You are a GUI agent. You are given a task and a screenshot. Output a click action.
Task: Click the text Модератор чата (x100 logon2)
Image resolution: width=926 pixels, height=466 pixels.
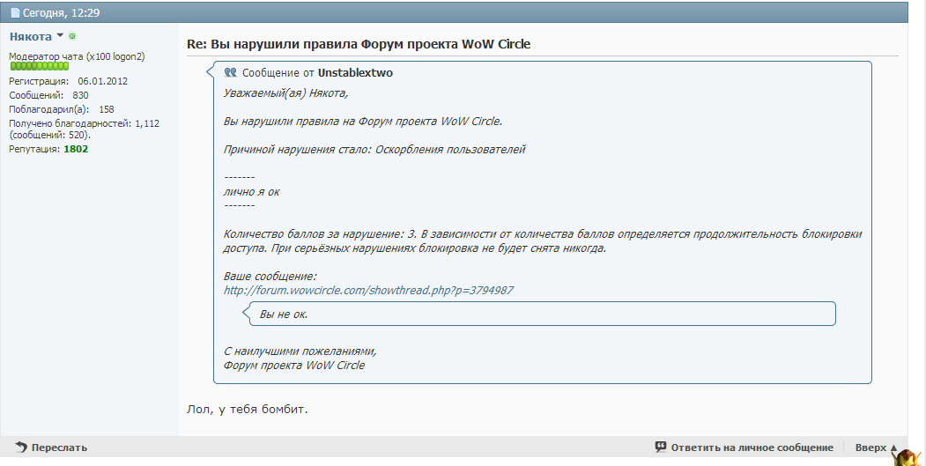pos(77,56)
